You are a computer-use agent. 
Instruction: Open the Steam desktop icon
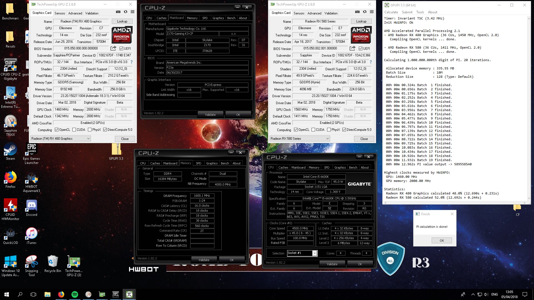coord(11,152)
